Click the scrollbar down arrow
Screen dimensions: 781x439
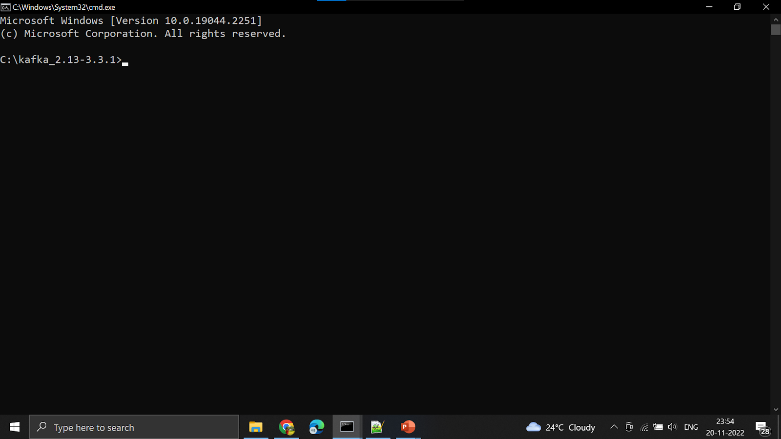[x=776, y=410]
